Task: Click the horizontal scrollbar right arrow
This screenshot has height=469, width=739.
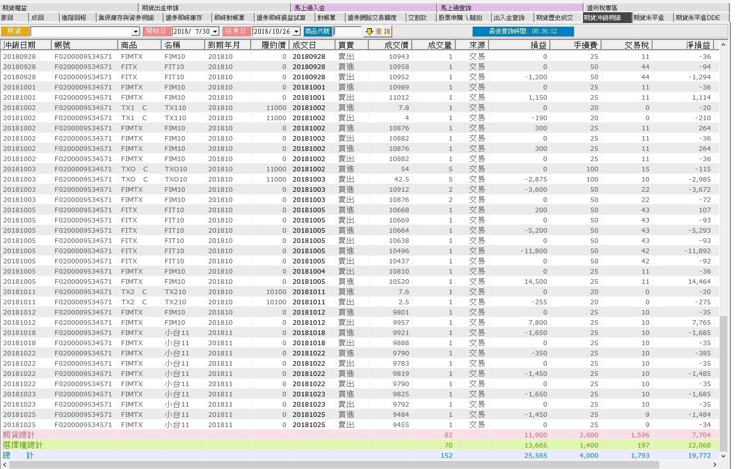Action: point(715,464)
